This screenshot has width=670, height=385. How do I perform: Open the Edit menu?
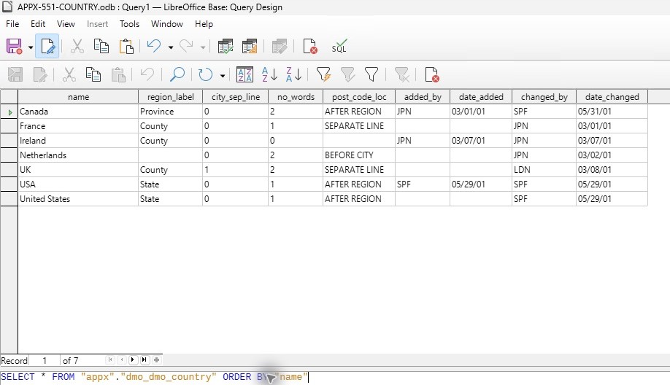[38, 24]
